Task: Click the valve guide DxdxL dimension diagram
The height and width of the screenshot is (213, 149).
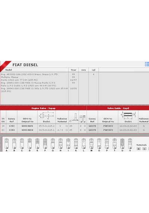Action: (x=128, y=115)
